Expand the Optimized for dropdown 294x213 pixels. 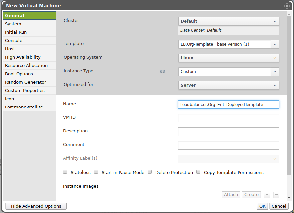pos(229,85)
